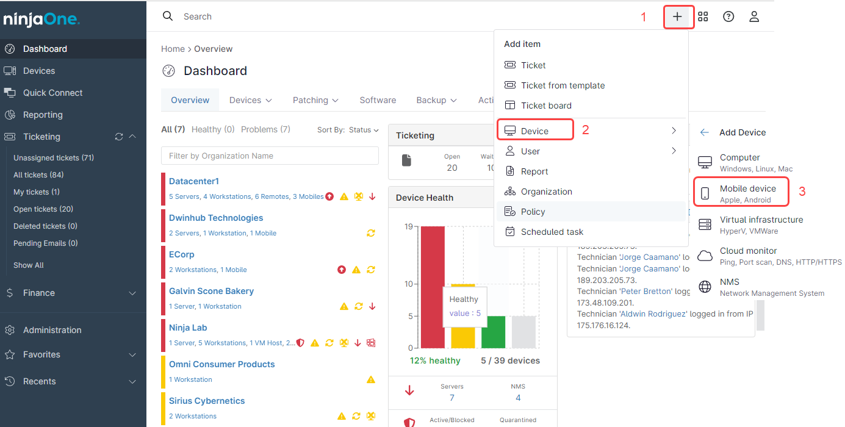The image size is (845, 427).
Task: Filter organizations by Problems (7)
Action: [x=265, y=129]
